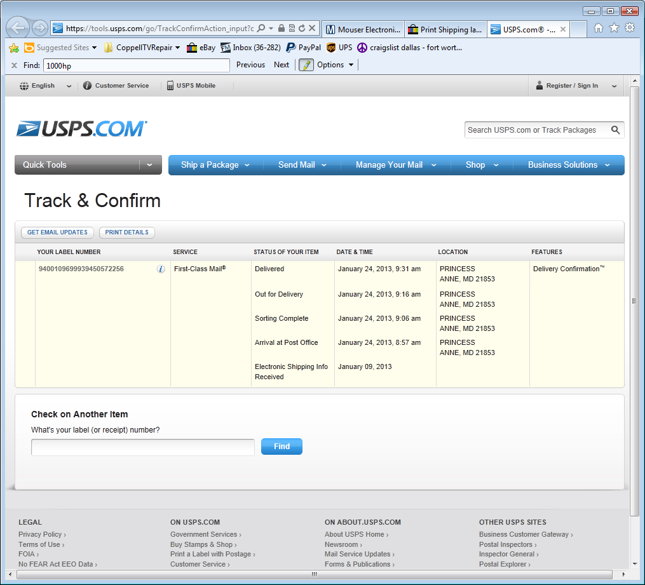645x585 pixels.
Task: Open the Privacy Policy link
Action: [x=42, y=534]
